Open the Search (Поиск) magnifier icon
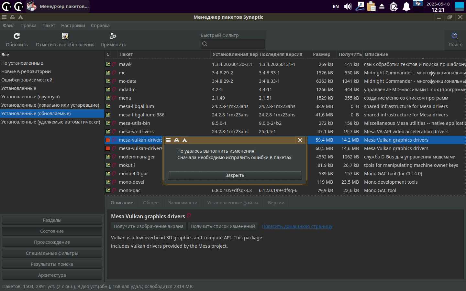466x291 pixels. pyautogui.click(x=455, y=36)
